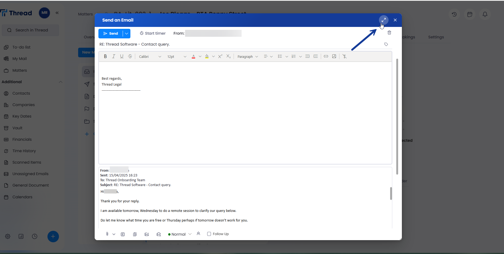Click the trash icon to discard email
Screen dimensions: 504x254
389,33
